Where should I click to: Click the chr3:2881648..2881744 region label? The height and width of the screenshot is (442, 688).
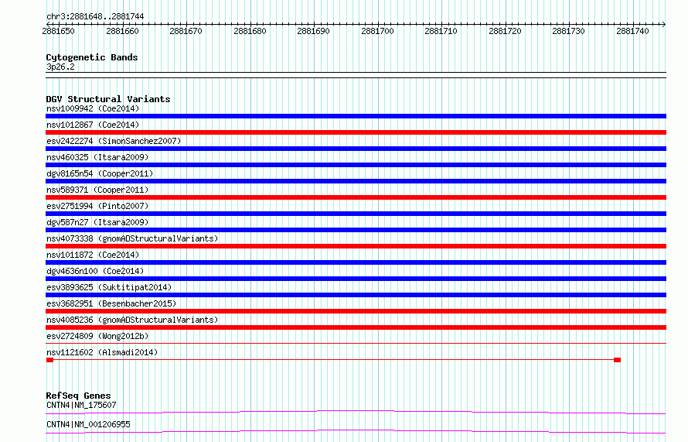coord(95,16)
